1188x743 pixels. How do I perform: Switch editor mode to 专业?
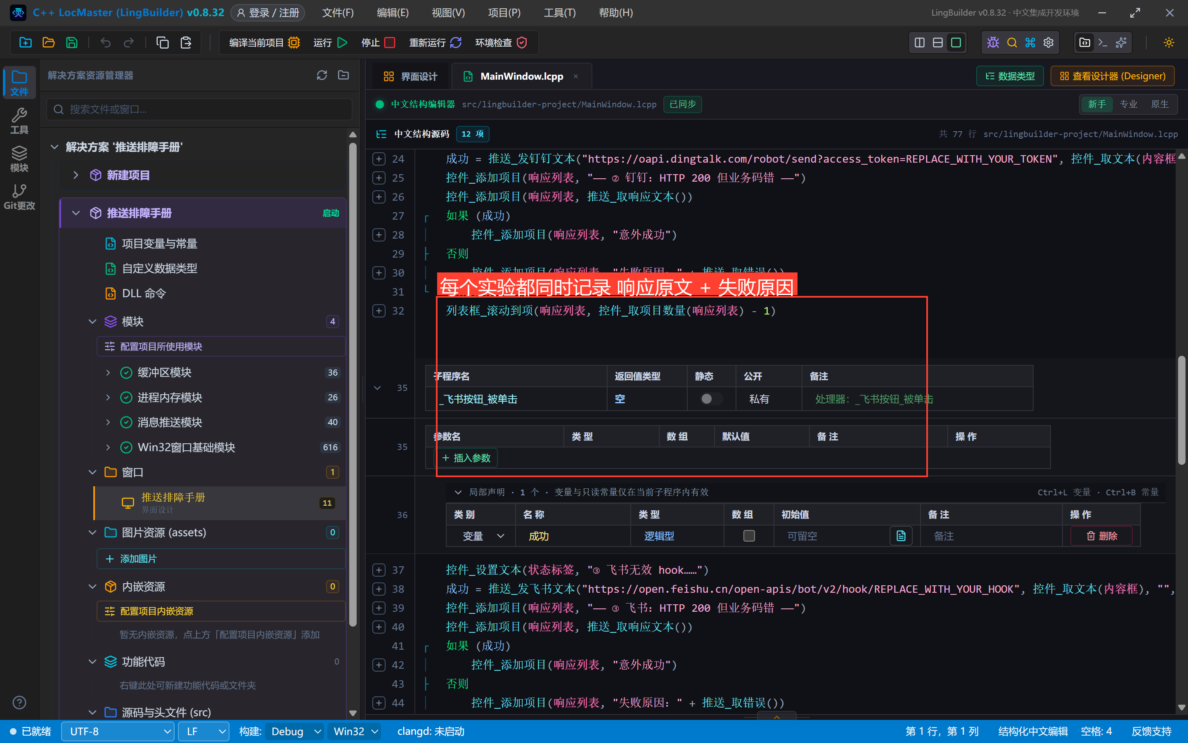click(1128, 104)
